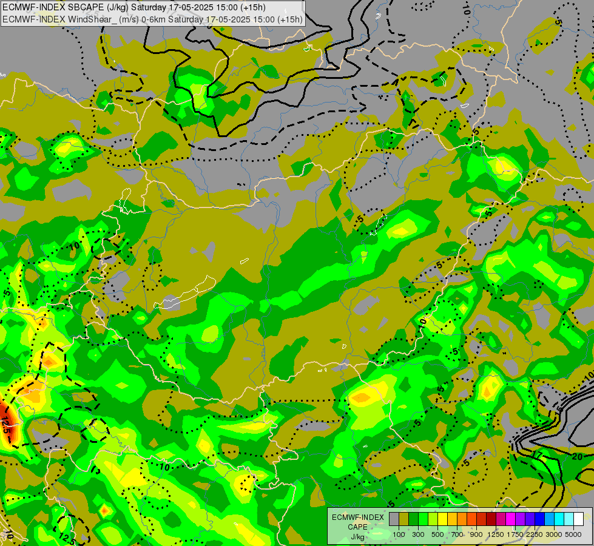Click the legend heading 'ECMWF-INDEX'

tap(357, 517)
